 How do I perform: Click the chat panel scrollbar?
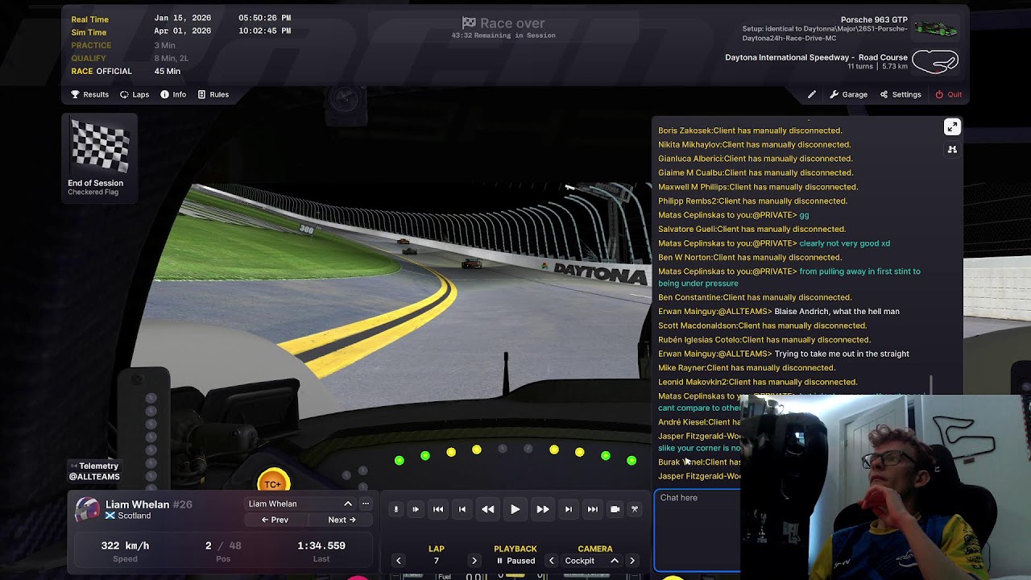(x=931, y=385)
